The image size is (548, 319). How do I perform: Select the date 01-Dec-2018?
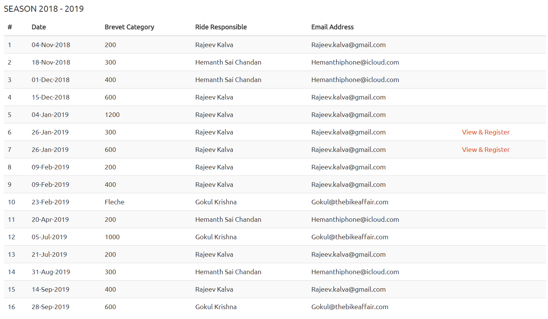coord(51,80)
